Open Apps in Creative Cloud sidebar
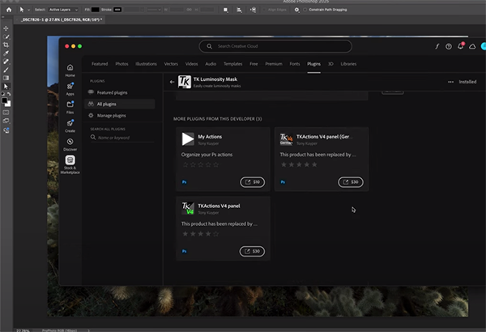 pos(70,88)
